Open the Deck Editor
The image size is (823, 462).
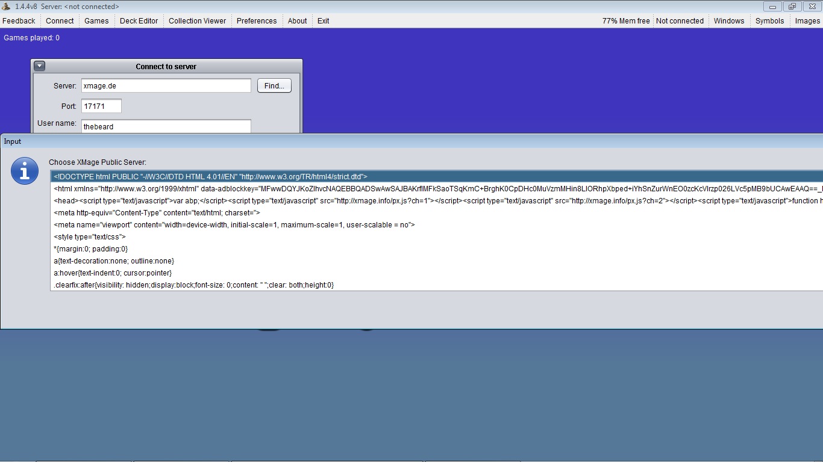click(139, 20)
